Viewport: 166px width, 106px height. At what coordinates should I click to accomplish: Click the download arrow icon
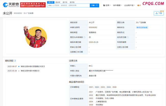pos(157,13)
